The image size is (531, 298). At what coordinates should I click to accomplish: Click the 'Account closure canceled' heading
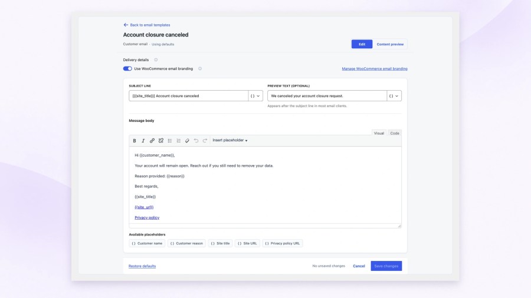(156, 35)
